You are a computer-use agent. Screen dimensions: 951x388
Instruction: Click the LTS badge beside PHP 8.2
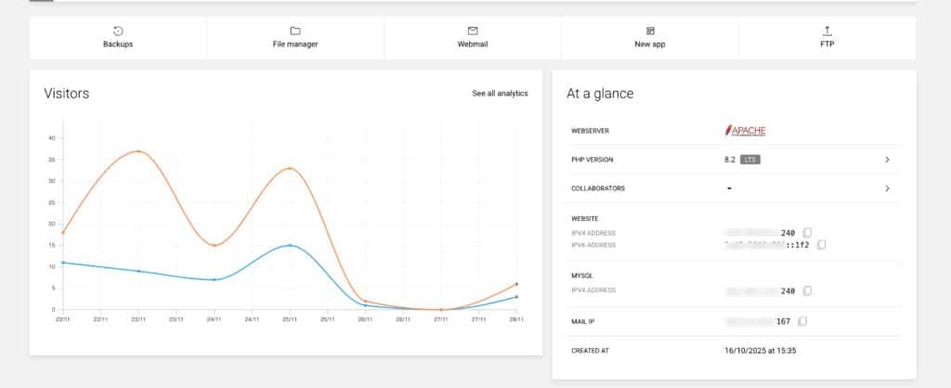coord(750,160)
